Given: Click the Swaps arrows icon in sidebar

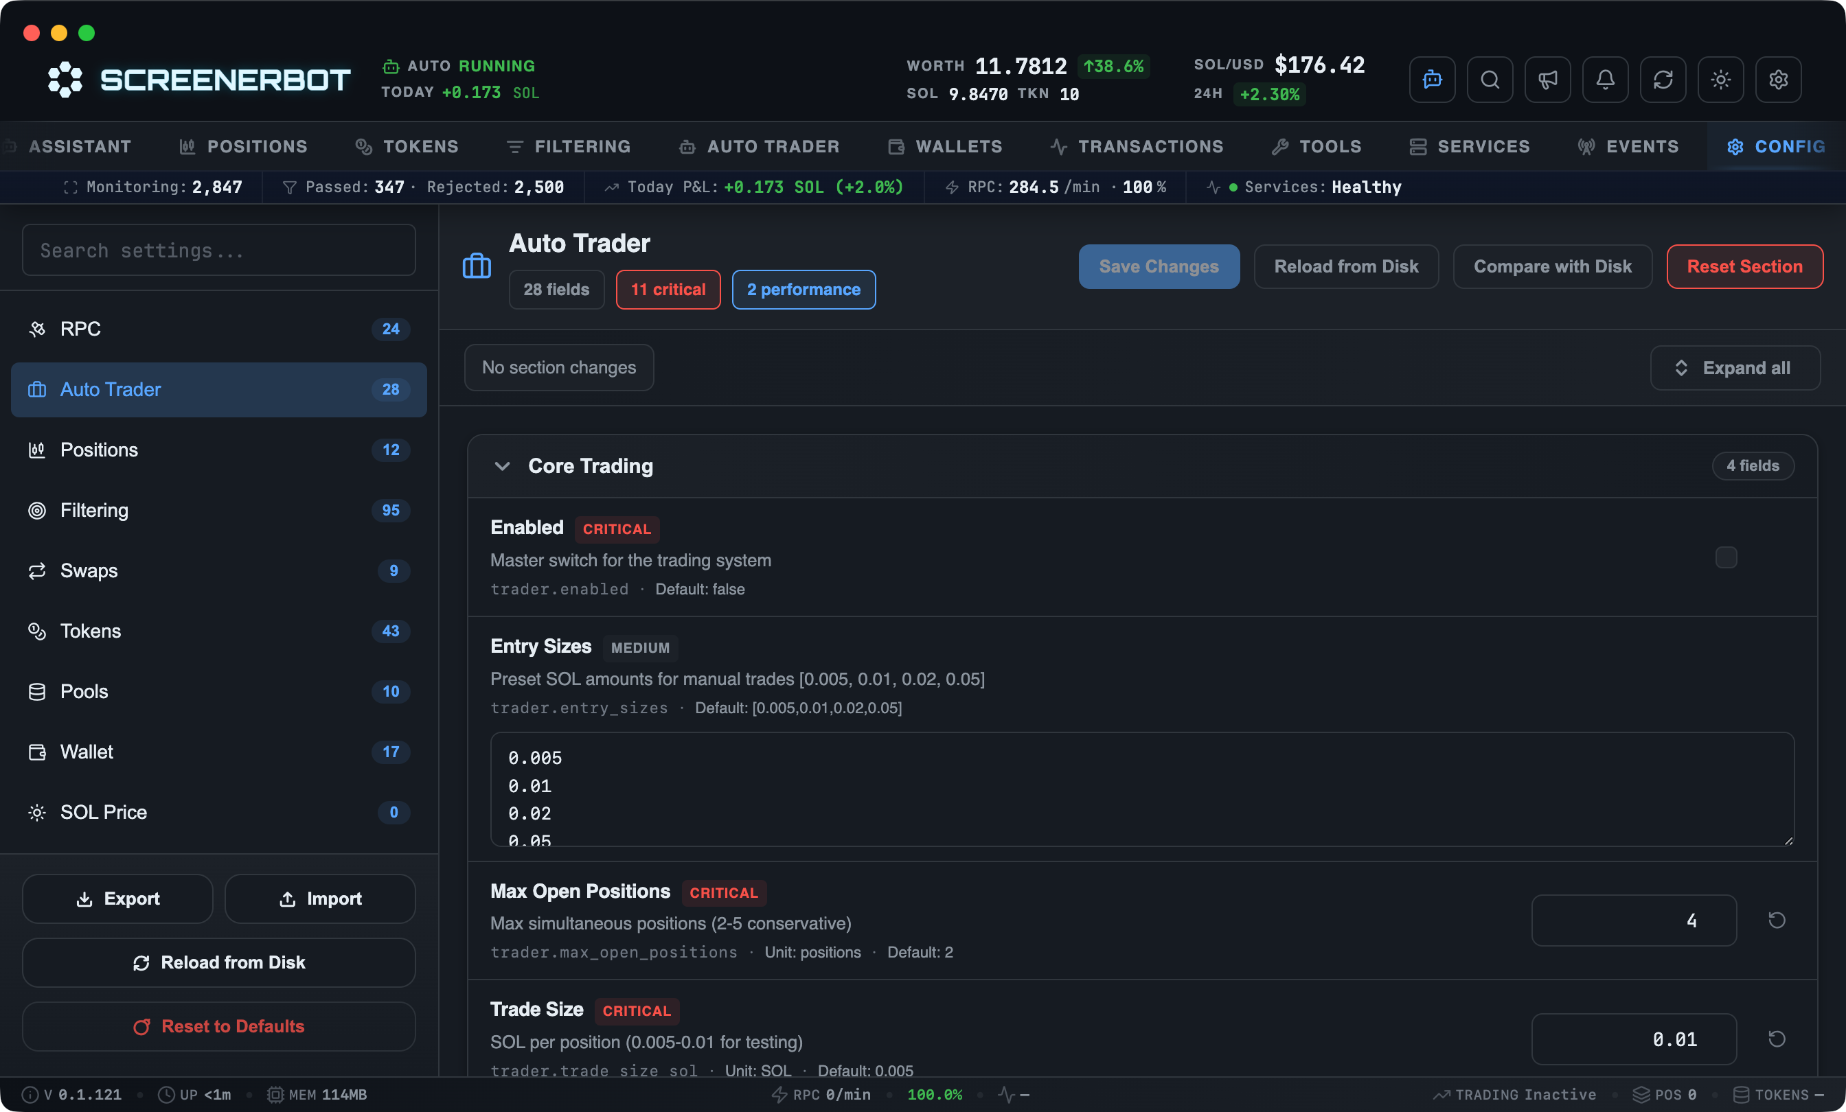Looking at the screenshot, I should 36,570.
